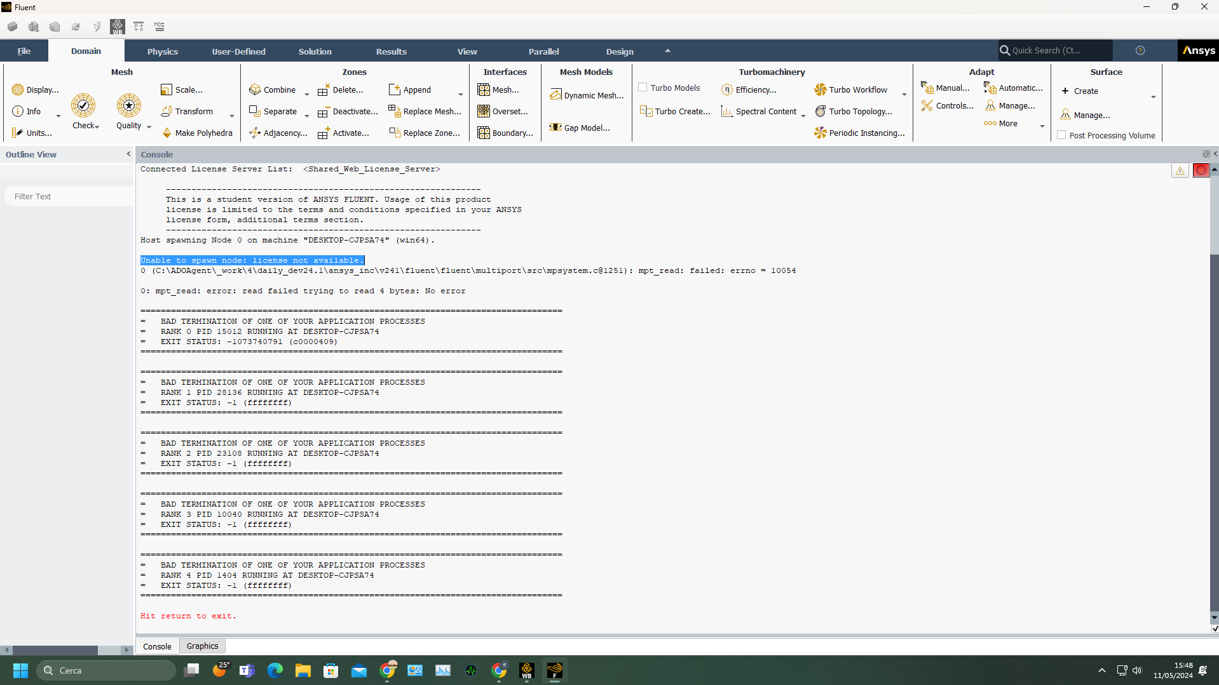
Task: Open the Dynamic Mesh settings
Action: pos(587,95)
